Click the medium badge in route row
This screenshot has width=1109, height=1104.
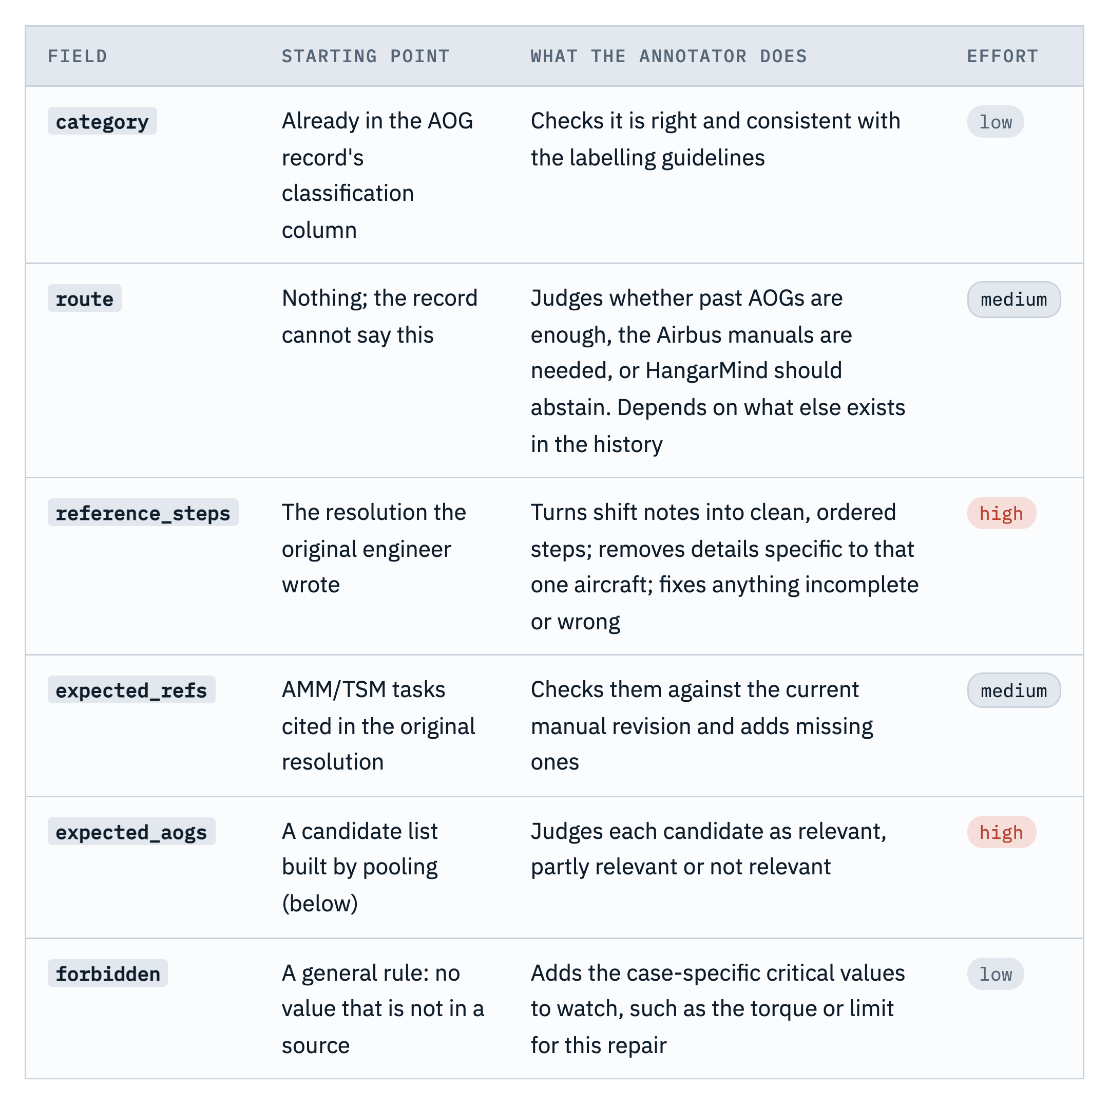1014,300
